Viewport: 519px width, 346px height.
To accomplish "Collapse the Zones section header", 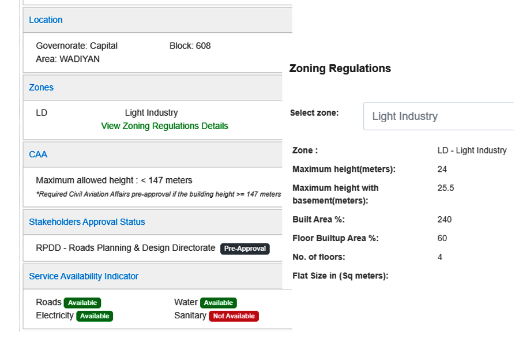I will click(x=41, y=88).
